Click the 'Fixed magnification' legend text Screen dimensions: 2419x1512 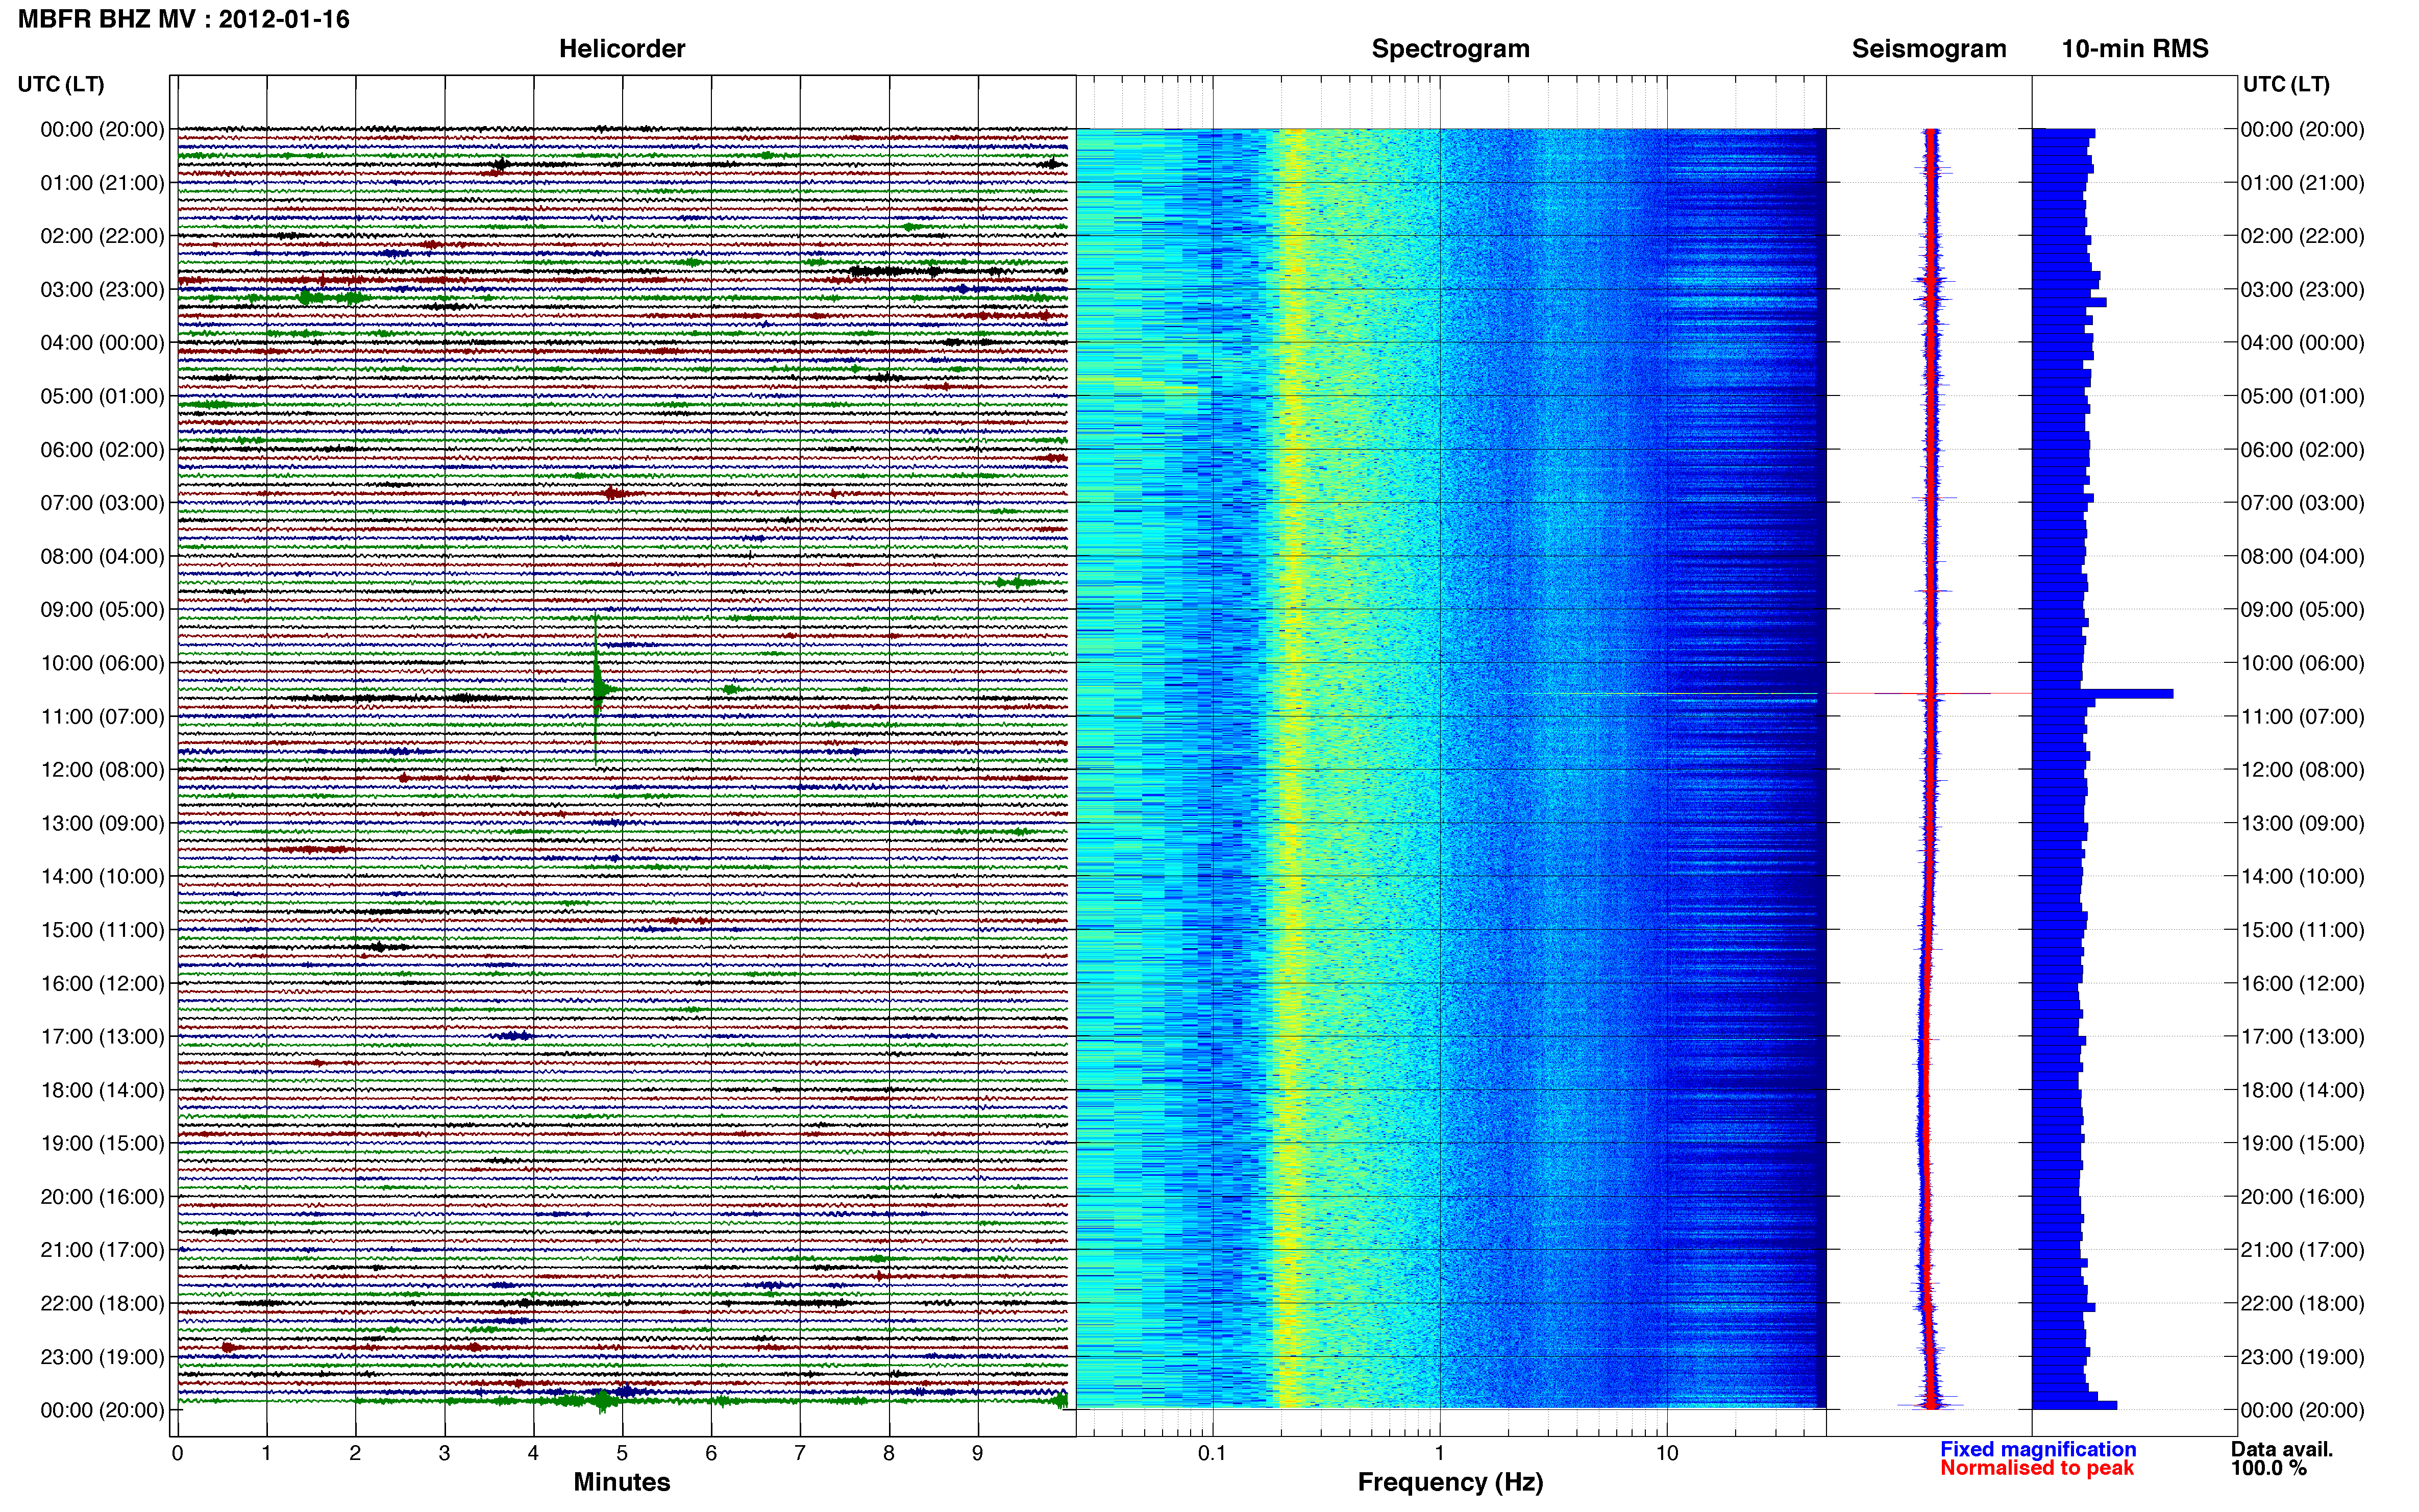(2038, 1449)
